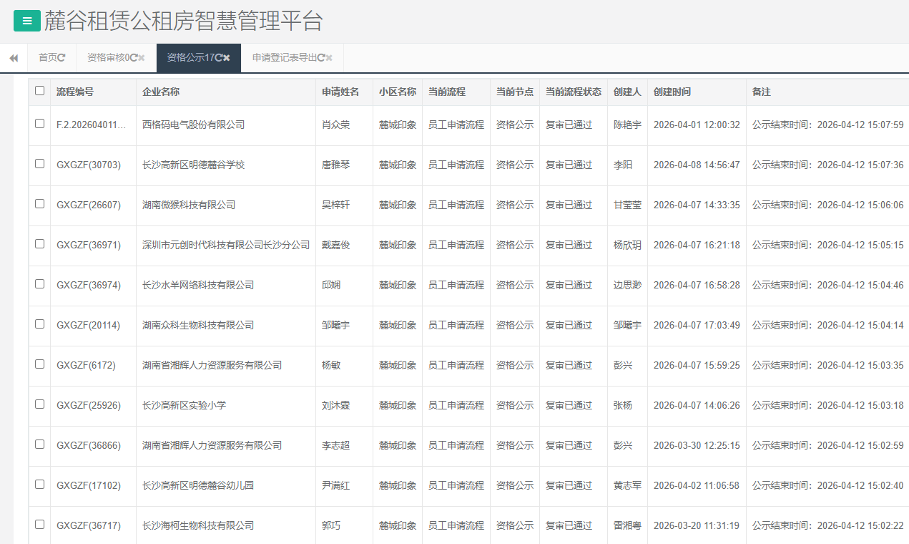This screenshot has height=544, width=909.
Task: Close the 资格审核0 tab
Action: pyautogui.click(x=142, y=58)
